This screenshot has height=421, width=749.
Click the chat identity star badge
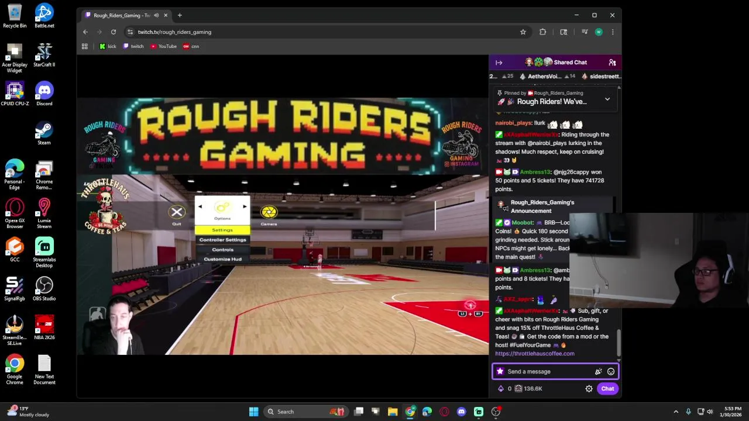[500, 371]
